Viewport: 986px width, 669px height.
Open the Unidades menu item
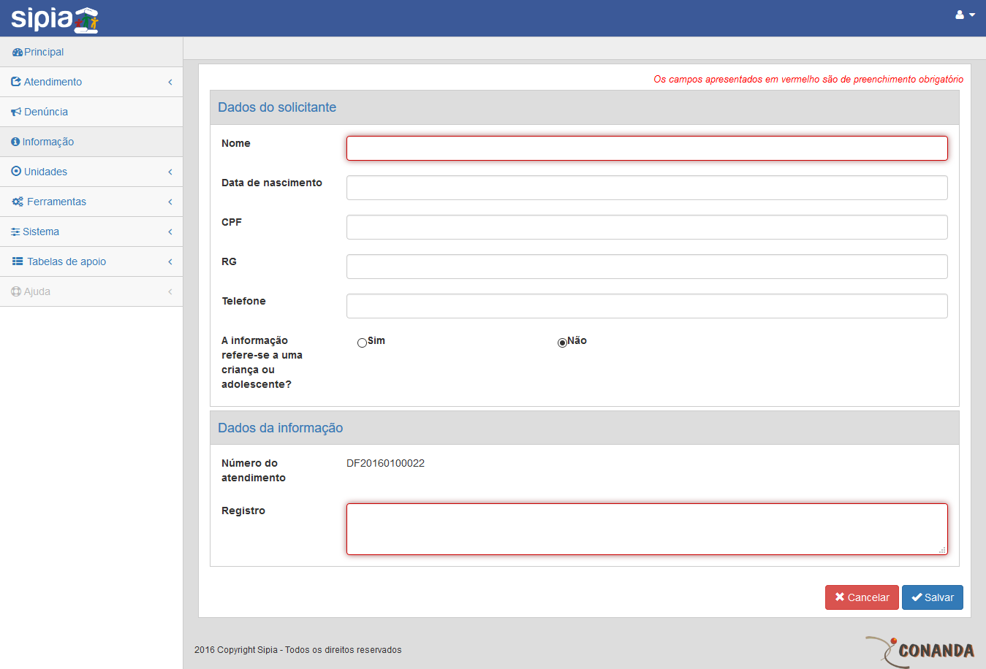pos(91,172)
